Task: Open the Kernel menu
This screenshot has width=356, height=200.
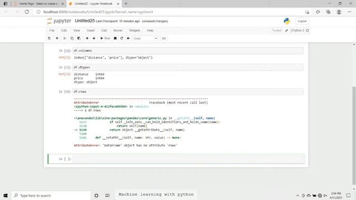Action: tap(118, 31)
